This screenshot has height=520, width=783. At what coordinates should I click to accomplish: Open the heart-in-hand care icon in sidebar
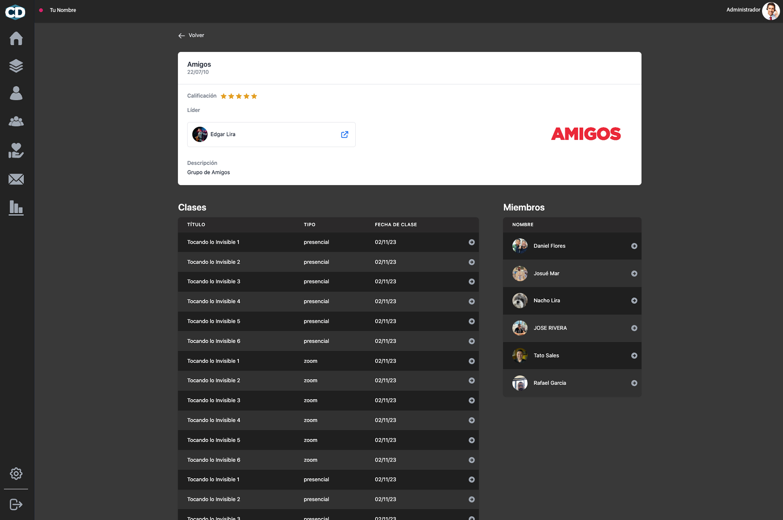pos(16,150)
